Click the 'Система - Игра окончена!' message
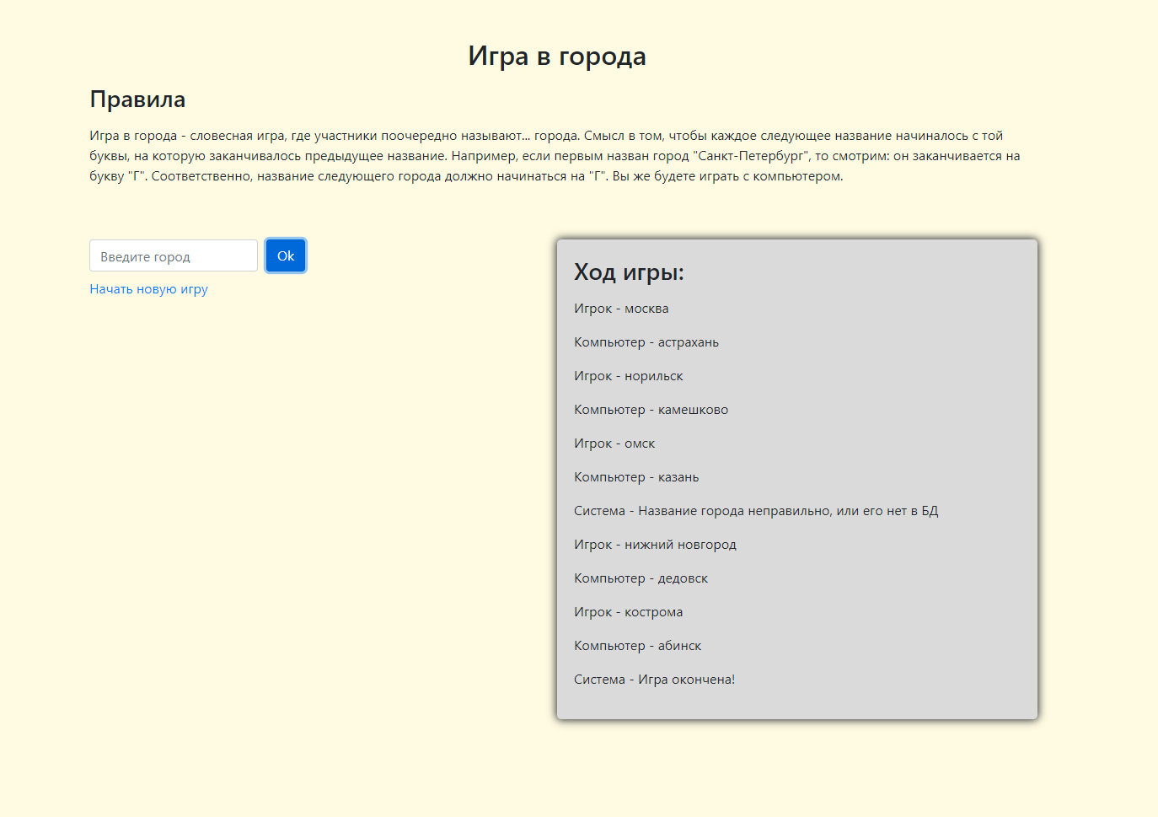 click(654, 680)
